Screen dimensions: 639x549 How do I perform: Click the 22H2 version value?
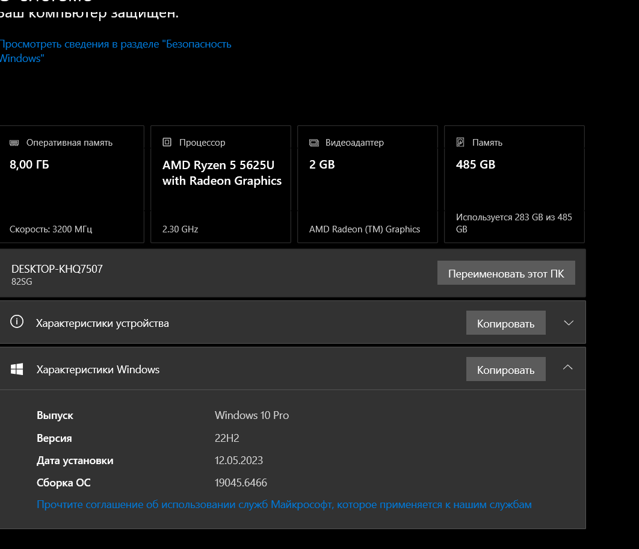click(x=227, y=438)
